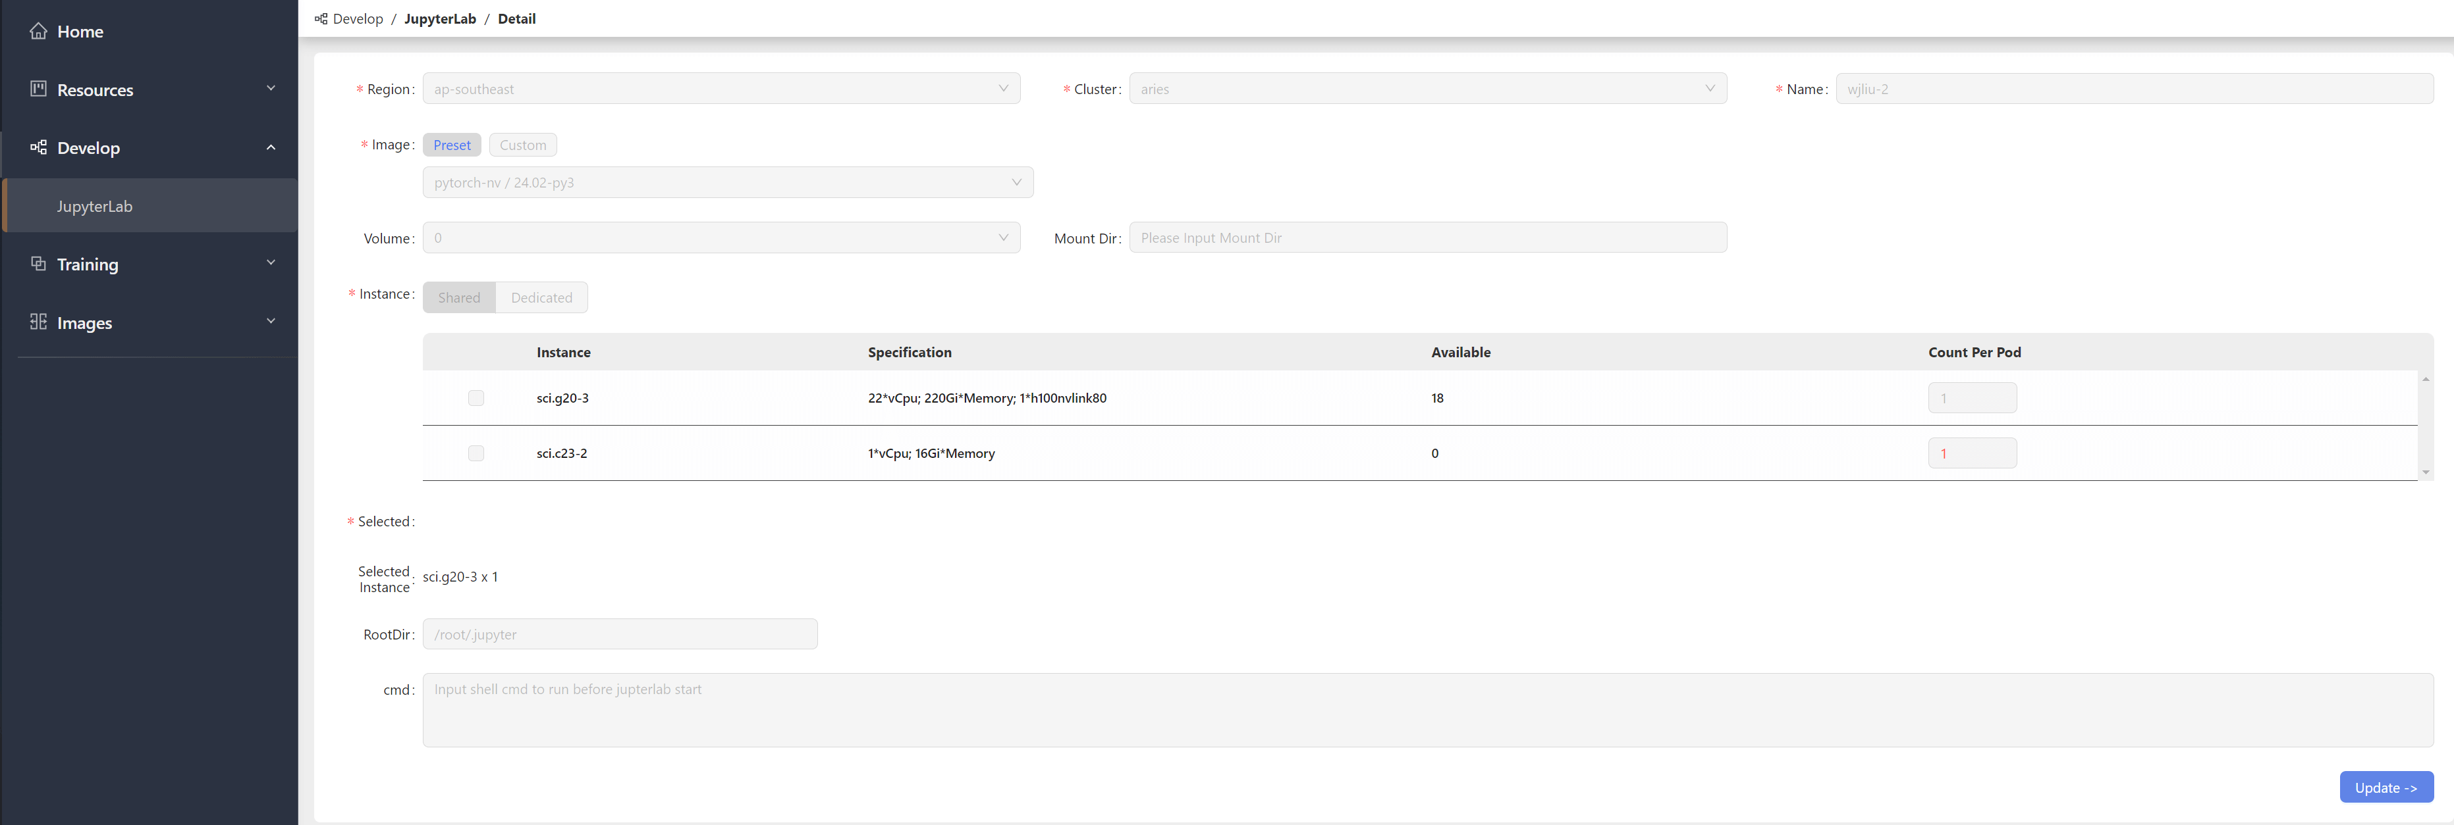Click the Name field wjliu-2
This screenshot has height=825, width=2454.
(x=2135, y=89)
